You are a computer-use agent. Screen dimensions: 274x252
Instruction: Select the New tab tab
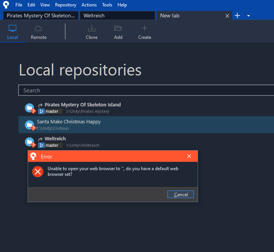pyautogui.click(x=190, y=15)
